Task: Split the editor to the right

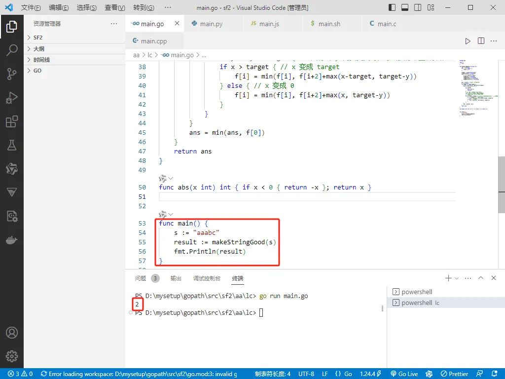Action: [481, 41]
